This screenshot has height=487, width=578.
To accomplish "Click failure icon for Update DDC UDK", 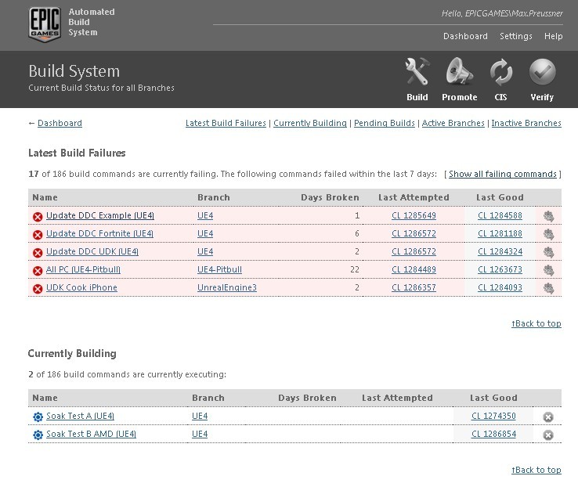I will (x=38, y=253).
